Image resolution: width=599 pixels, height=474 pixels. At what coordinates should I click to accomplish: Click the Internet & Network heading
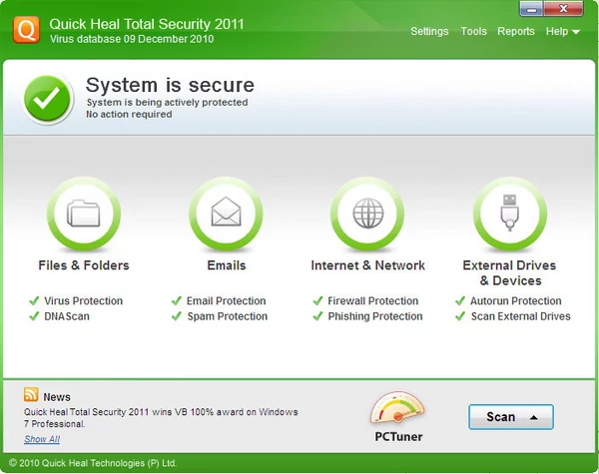click(367, 265)
